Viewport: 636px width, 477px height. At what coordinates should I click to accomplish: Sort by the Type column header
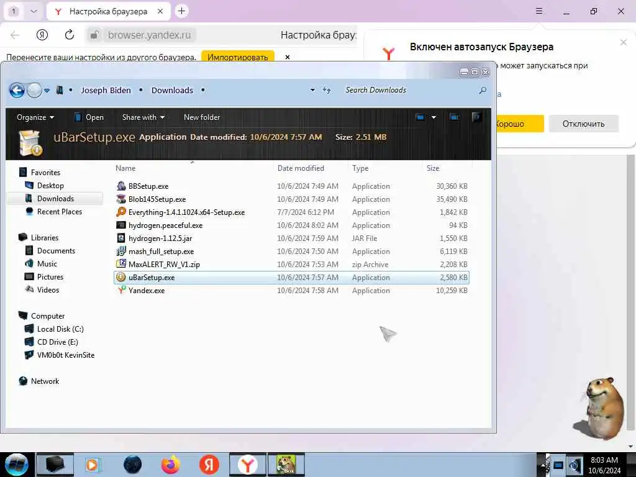click(360, 168)
